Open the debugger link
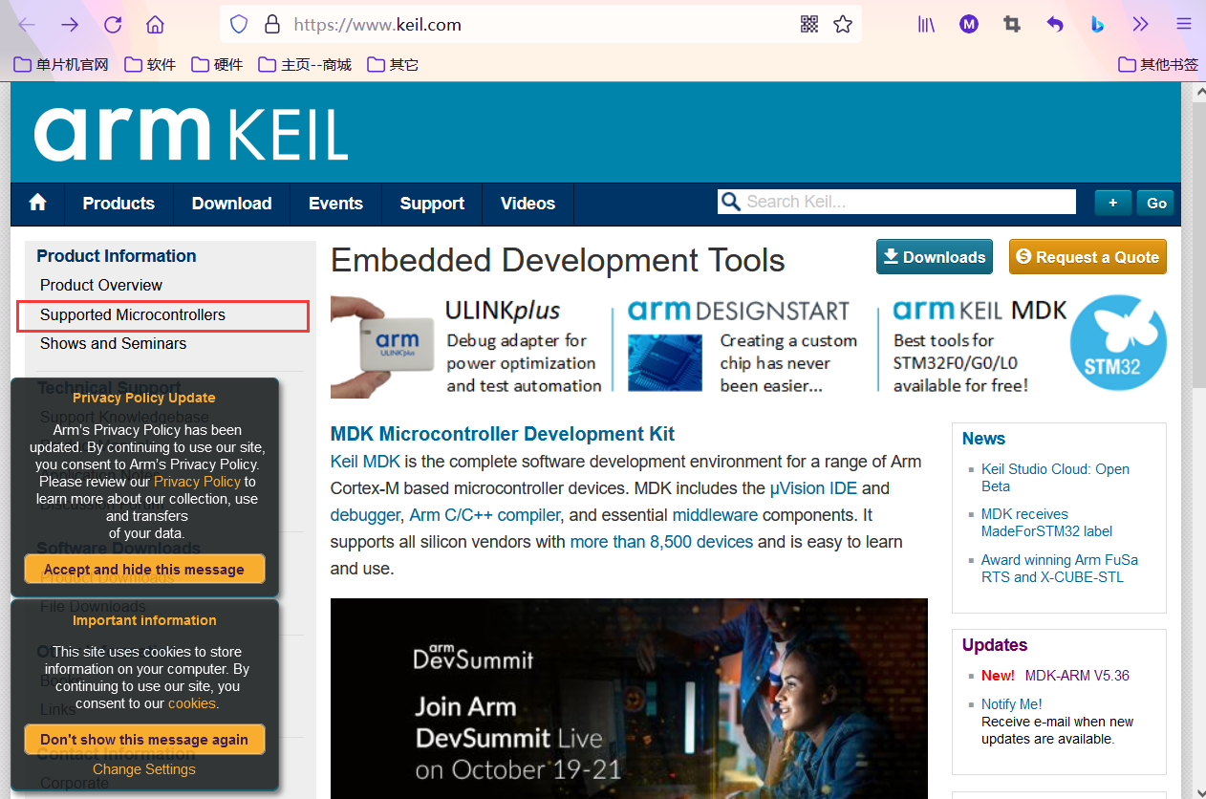 click(365, 515)
